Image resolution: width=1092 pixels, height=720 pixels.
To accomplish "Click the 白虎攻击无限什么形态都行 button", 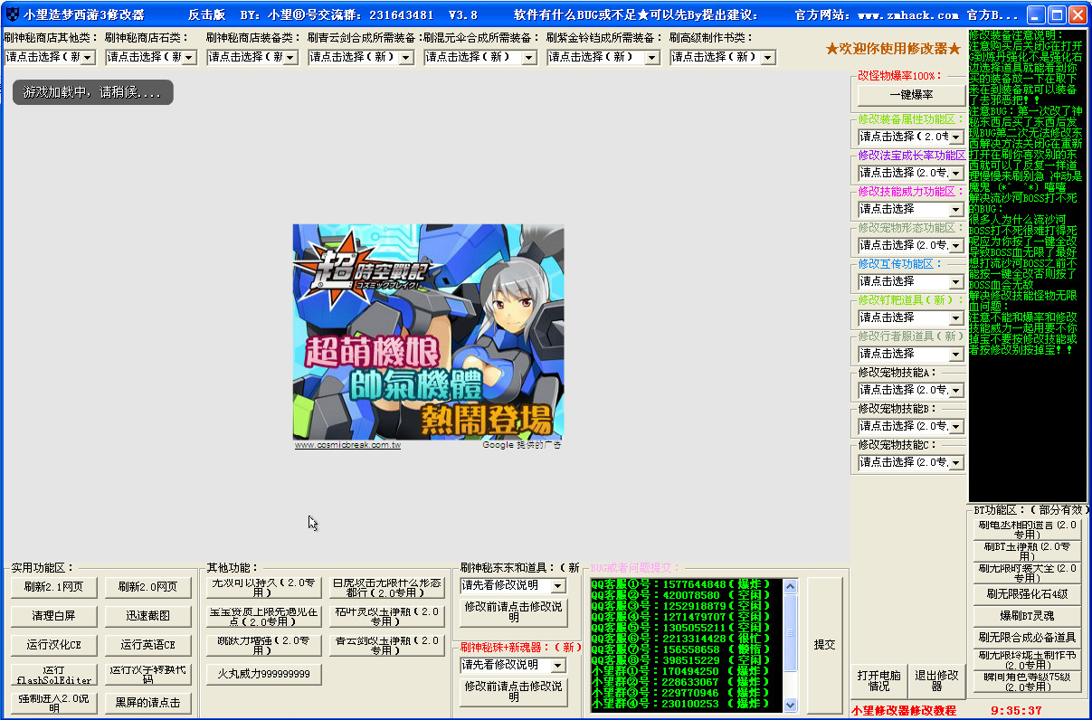I will [x=386, y=588].
